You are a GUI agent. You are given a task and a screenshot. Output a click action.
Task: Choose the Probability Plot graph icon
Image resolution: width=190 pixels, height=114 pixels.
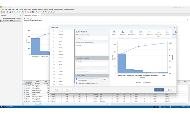click(132, 33)
